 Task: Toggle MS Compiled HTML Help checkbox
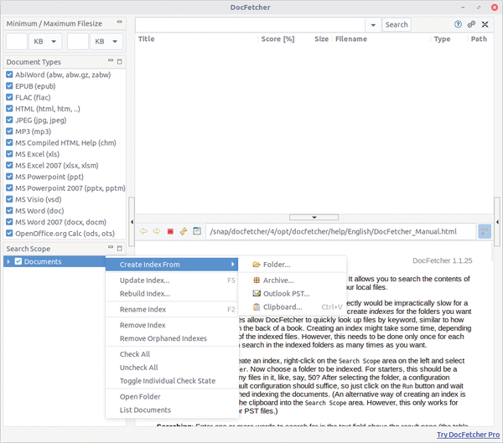(x=9, y=142)
